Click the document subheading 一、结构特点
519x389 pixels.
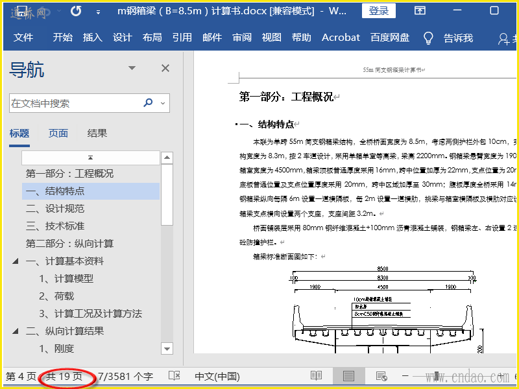[x=267, y=124]
